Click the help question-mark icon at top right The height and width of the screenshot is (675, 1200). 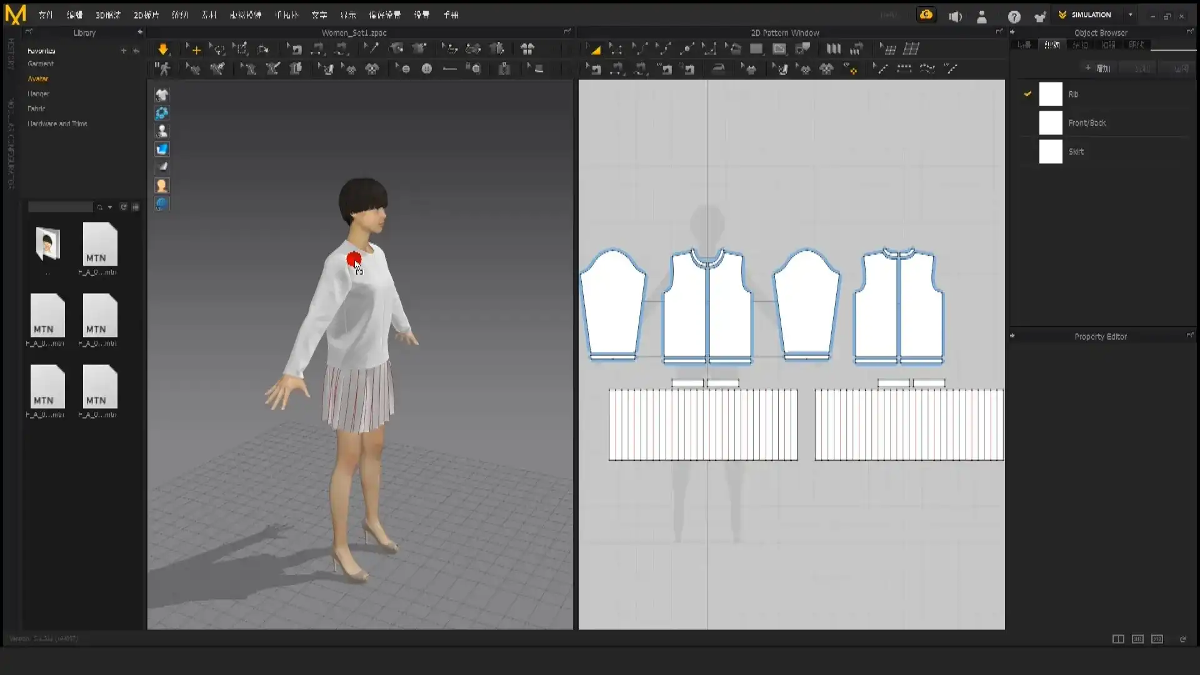point(1014,16)
